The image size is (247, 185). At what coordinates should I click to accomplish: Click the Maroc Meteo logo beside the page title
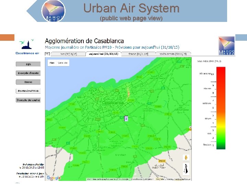(226, 46)
